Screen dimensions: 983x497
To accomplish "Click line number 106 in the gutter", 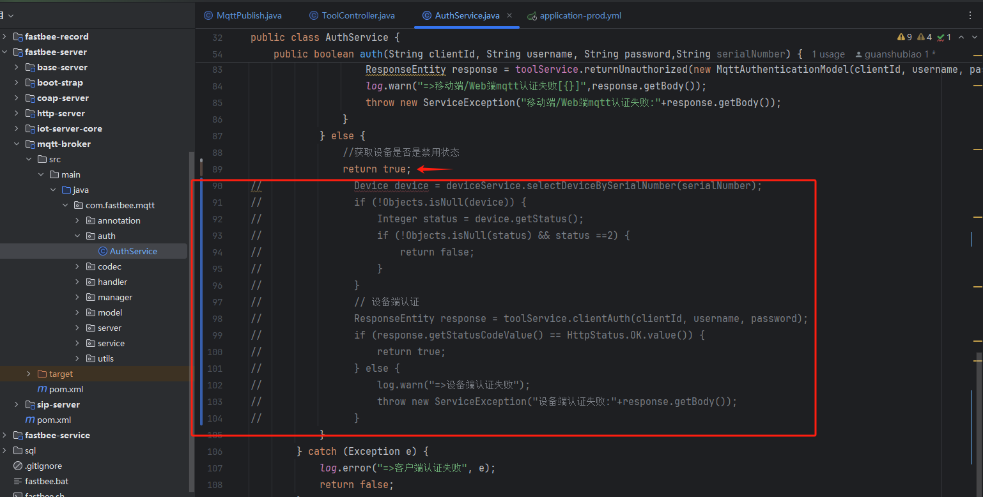I will [x=215, y=452].
